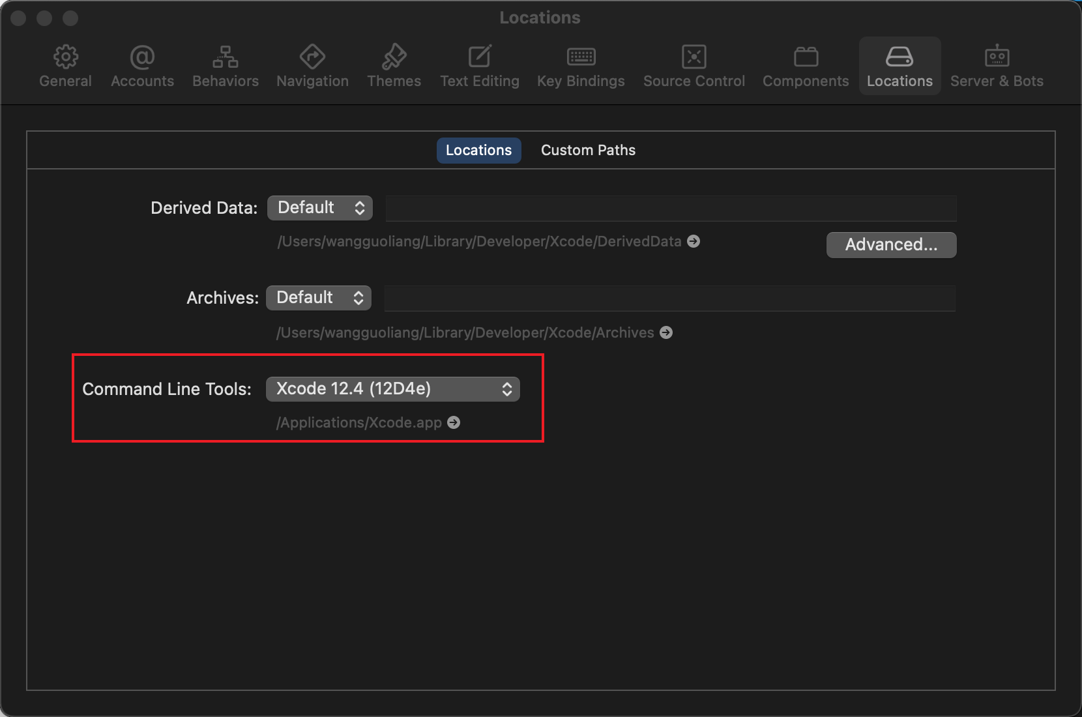Open the DerivedData folder arrow link
The image size is (1082, 717).
(x=693, y=241)
